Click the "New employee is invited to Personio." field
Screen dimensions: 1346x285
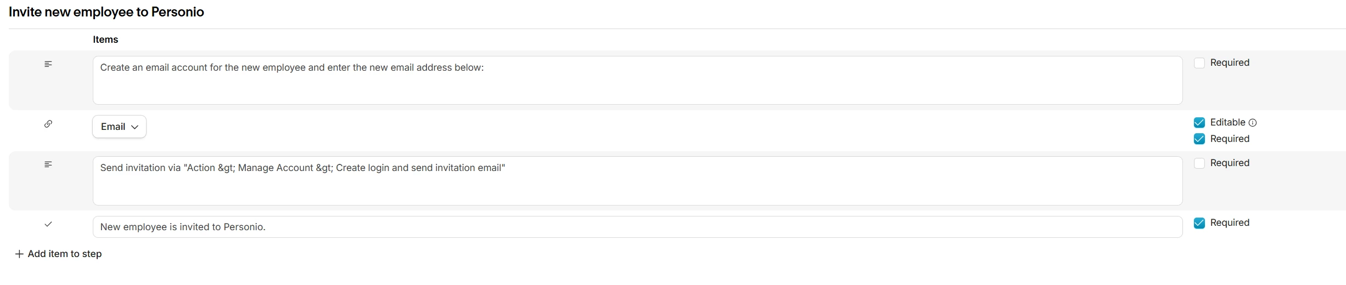point(637,227)
